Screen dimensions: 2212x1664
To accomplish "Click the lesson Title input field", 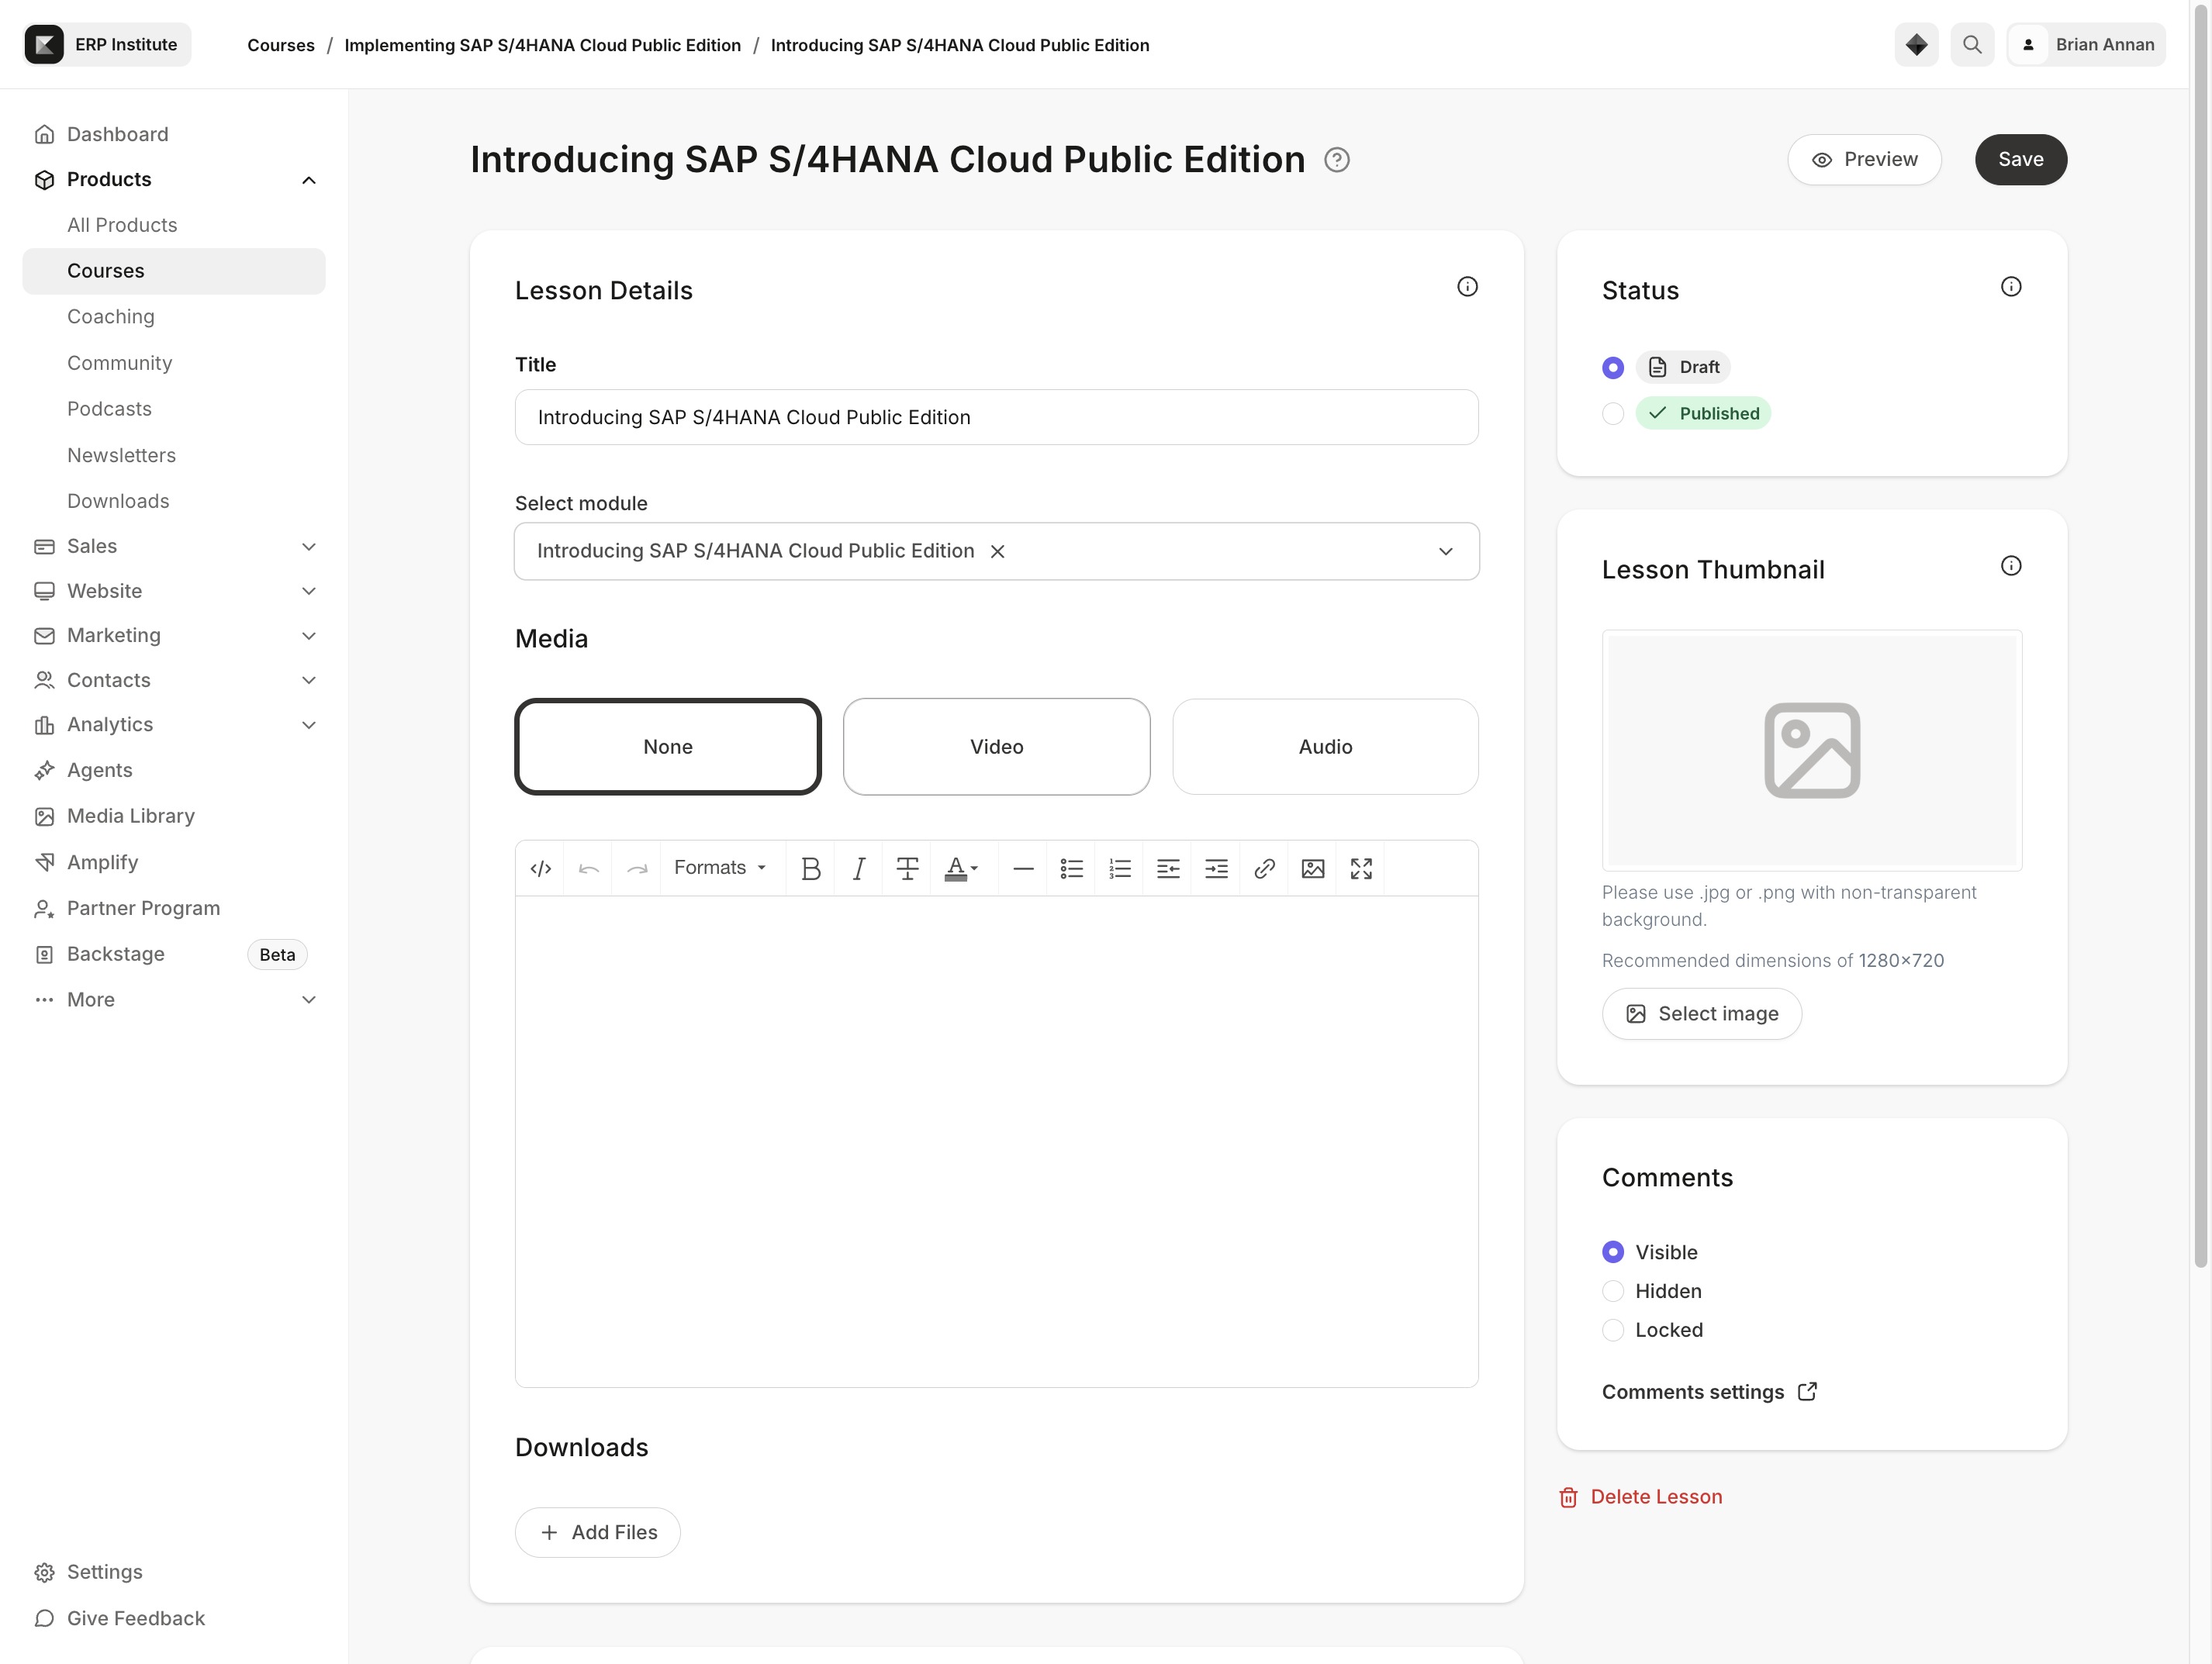I will [x=997, y=417].
